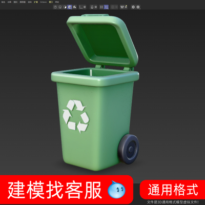Click the last round icon on toolbar
The height and width of the screenshot is (205, 205).
coord(138,7)
